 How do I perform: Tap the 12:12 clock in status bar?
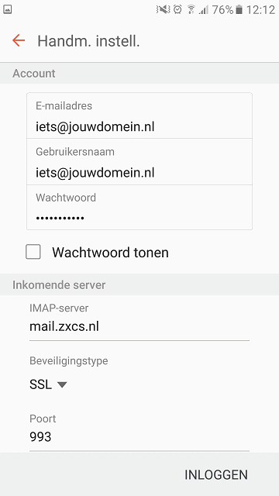click(x=260, y=10)
